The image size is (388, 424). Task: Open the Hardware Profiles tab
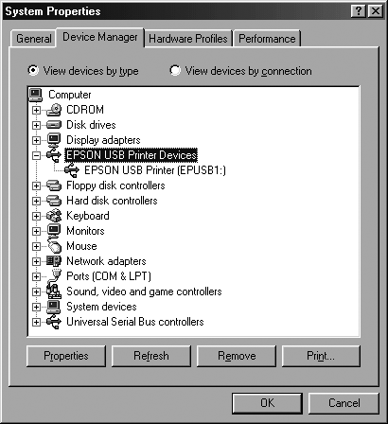[188, 39]
